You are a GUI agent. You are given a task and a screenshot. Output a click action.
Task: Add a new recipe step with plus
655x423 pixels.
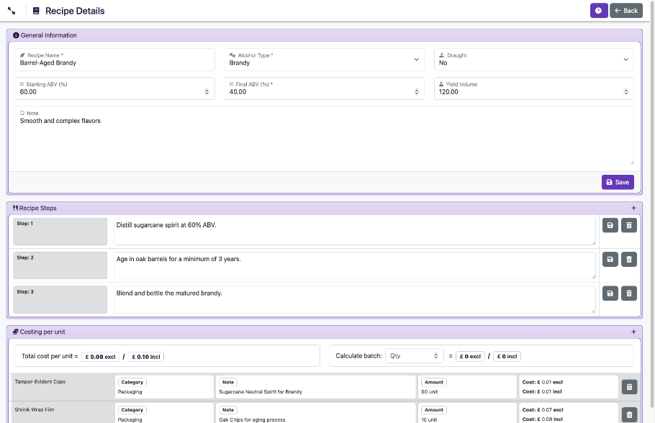[633, 208]
